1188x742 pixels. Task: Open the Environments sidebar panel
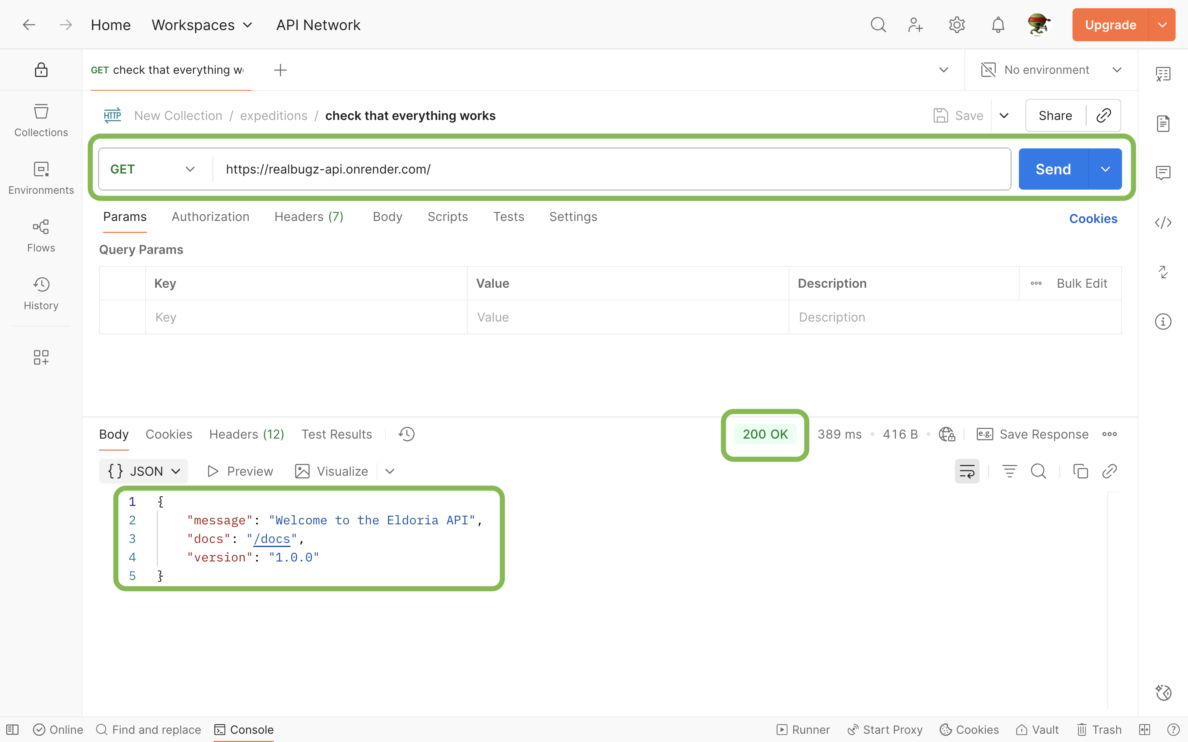pos(41,178)
